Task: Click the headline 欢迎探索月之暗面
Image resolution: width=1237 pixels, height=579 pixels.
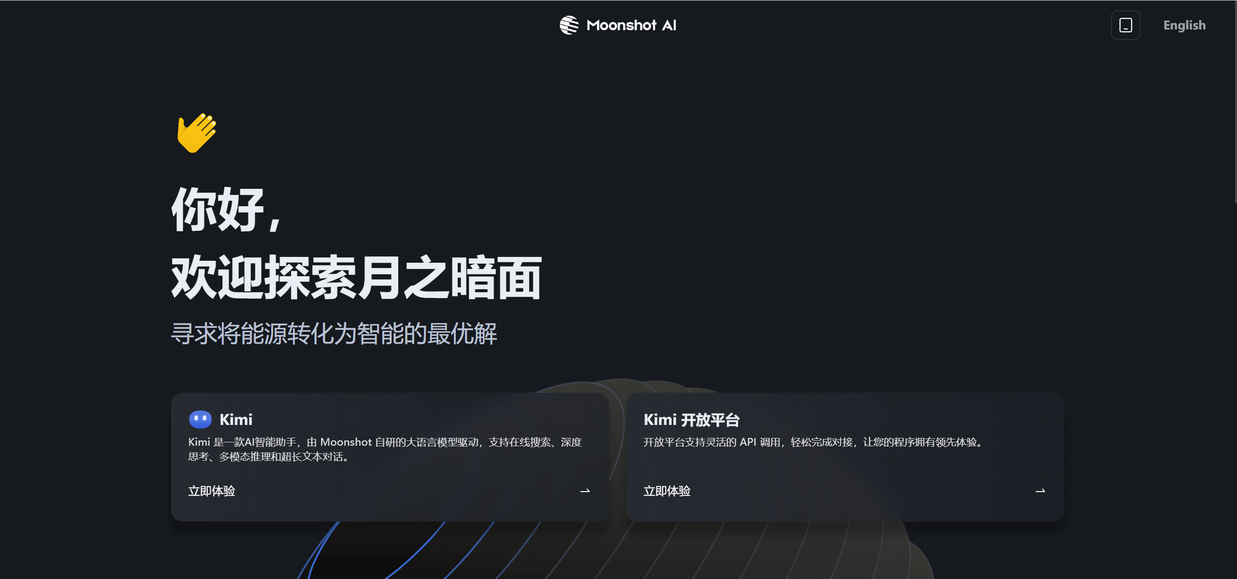Action: [356, 276]
